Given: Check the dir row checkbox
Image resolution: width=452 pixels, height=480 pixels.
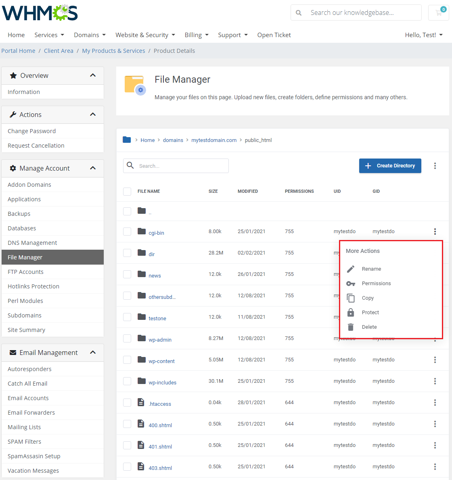Looking at the screenshot, I should click(127, 253).
